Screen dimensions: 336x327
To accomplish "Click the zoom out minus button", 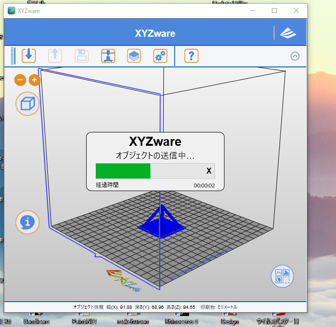I will [x=20, y=80].
